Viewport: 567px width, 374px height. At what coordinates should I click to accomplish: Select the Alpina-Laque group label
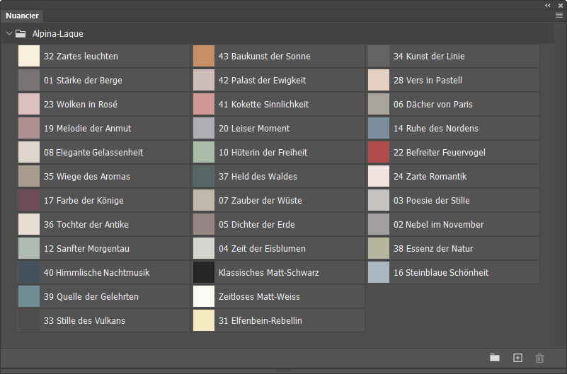click(x=58, y=33)
